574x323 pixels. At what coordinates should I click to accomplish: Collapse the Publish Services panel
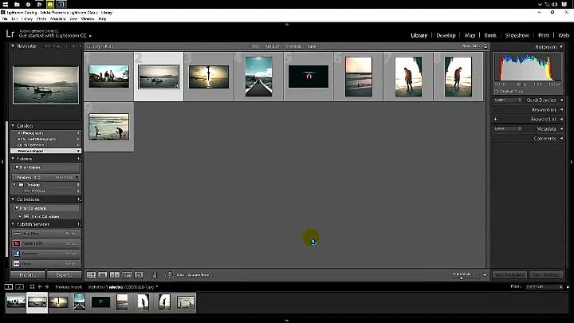click(13, 224)
